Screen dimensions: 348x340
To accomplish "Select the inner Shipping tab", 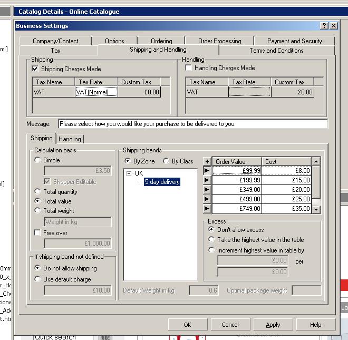I will (42, 138).
